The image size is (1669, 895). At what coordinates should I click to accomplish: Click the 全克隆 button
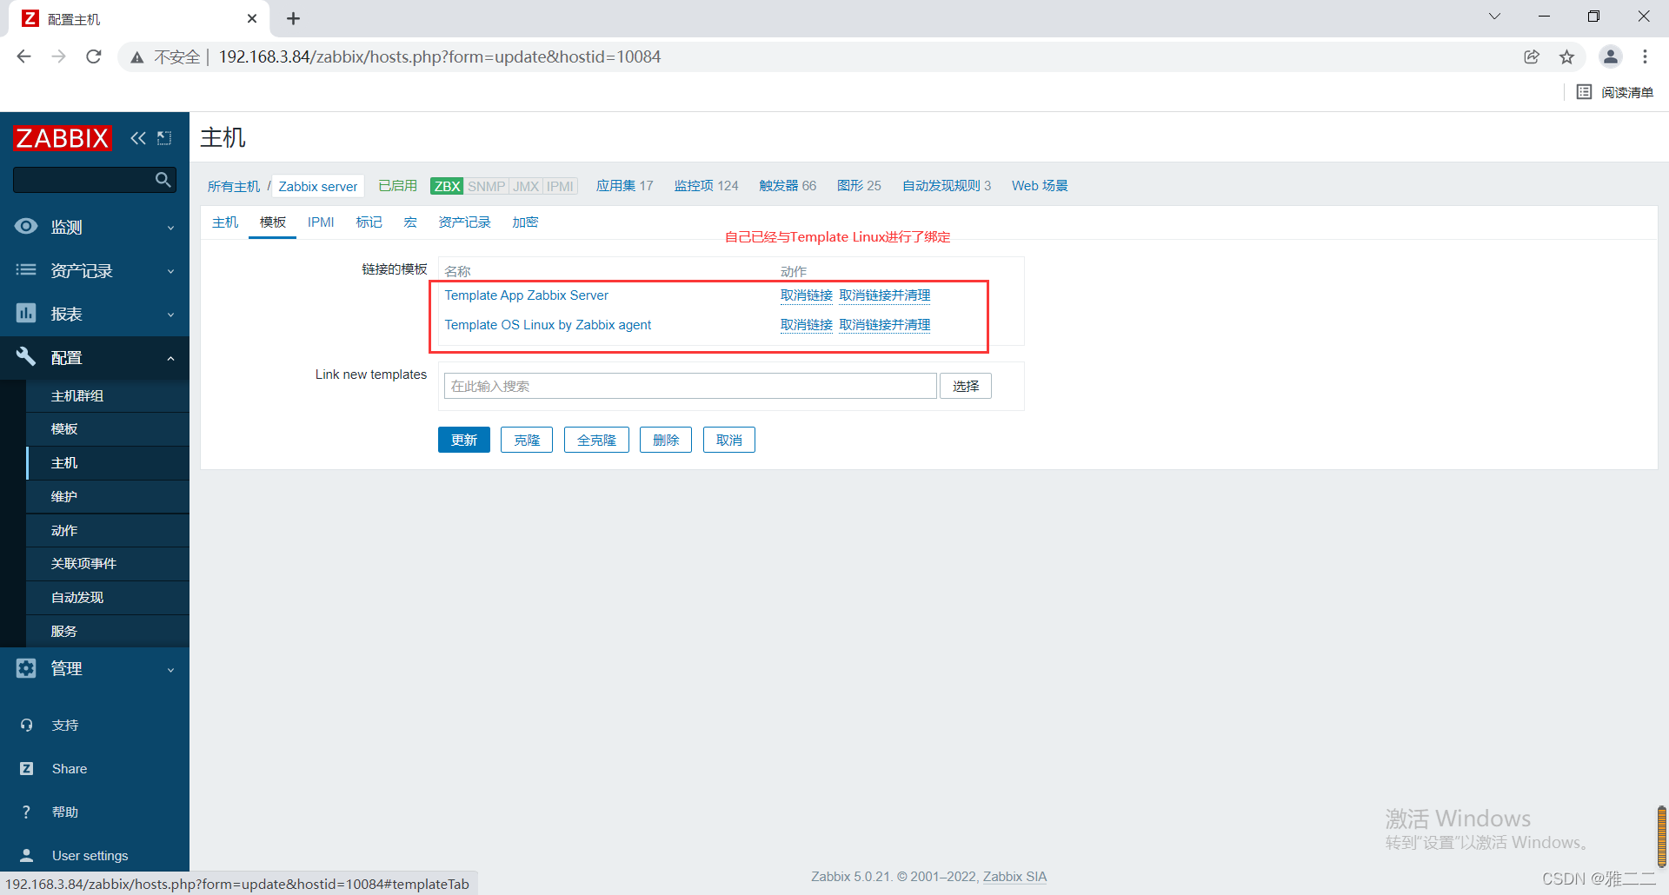click(x=596, y=440)
